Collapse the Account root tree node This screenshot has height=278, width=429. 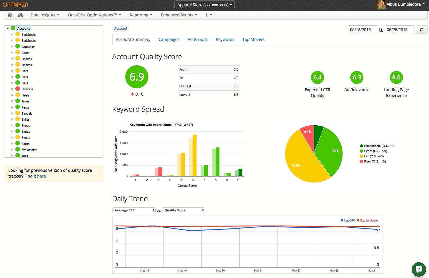point(8,29)
